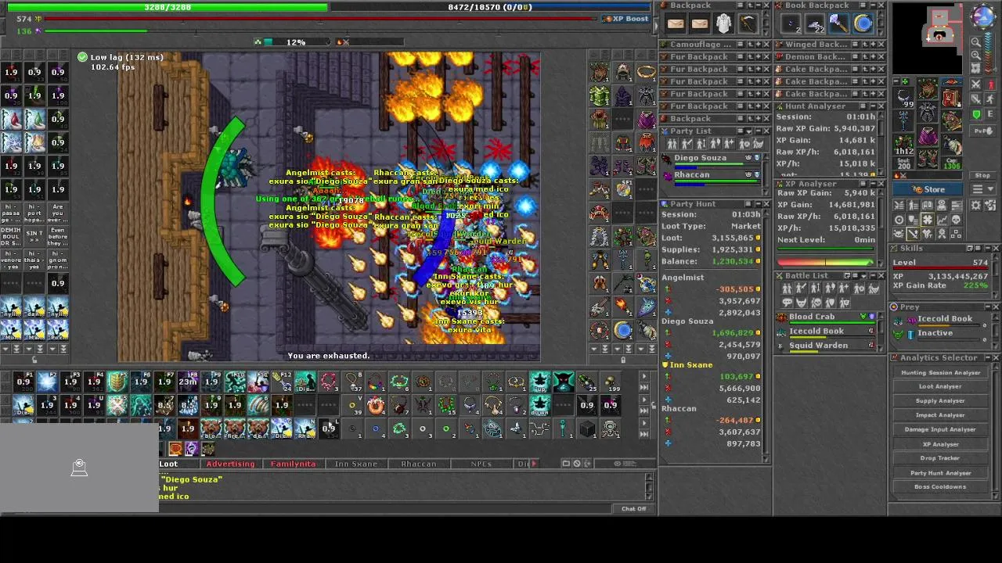Open Damage Input Analyser
Image resolution: width=1002 pixels, height=563 pixels.
tap(940, 429)
